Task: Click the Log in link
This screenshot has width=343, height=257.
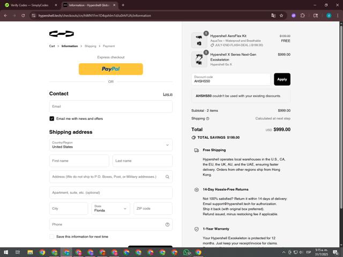Action: point(168,94)
